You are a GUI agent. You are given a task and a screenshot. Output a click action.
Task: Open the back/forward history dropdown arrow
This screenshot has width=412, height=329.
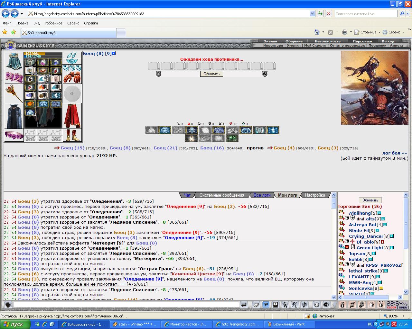(22, 14)
